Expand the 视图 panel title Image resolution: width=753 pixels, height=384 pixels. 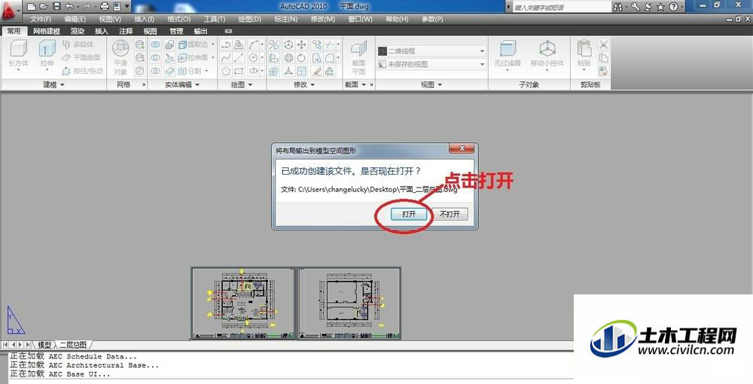431,84
